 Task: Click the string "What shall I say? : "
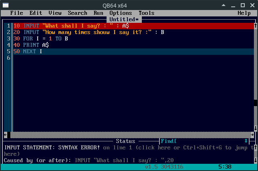[78, 26]
